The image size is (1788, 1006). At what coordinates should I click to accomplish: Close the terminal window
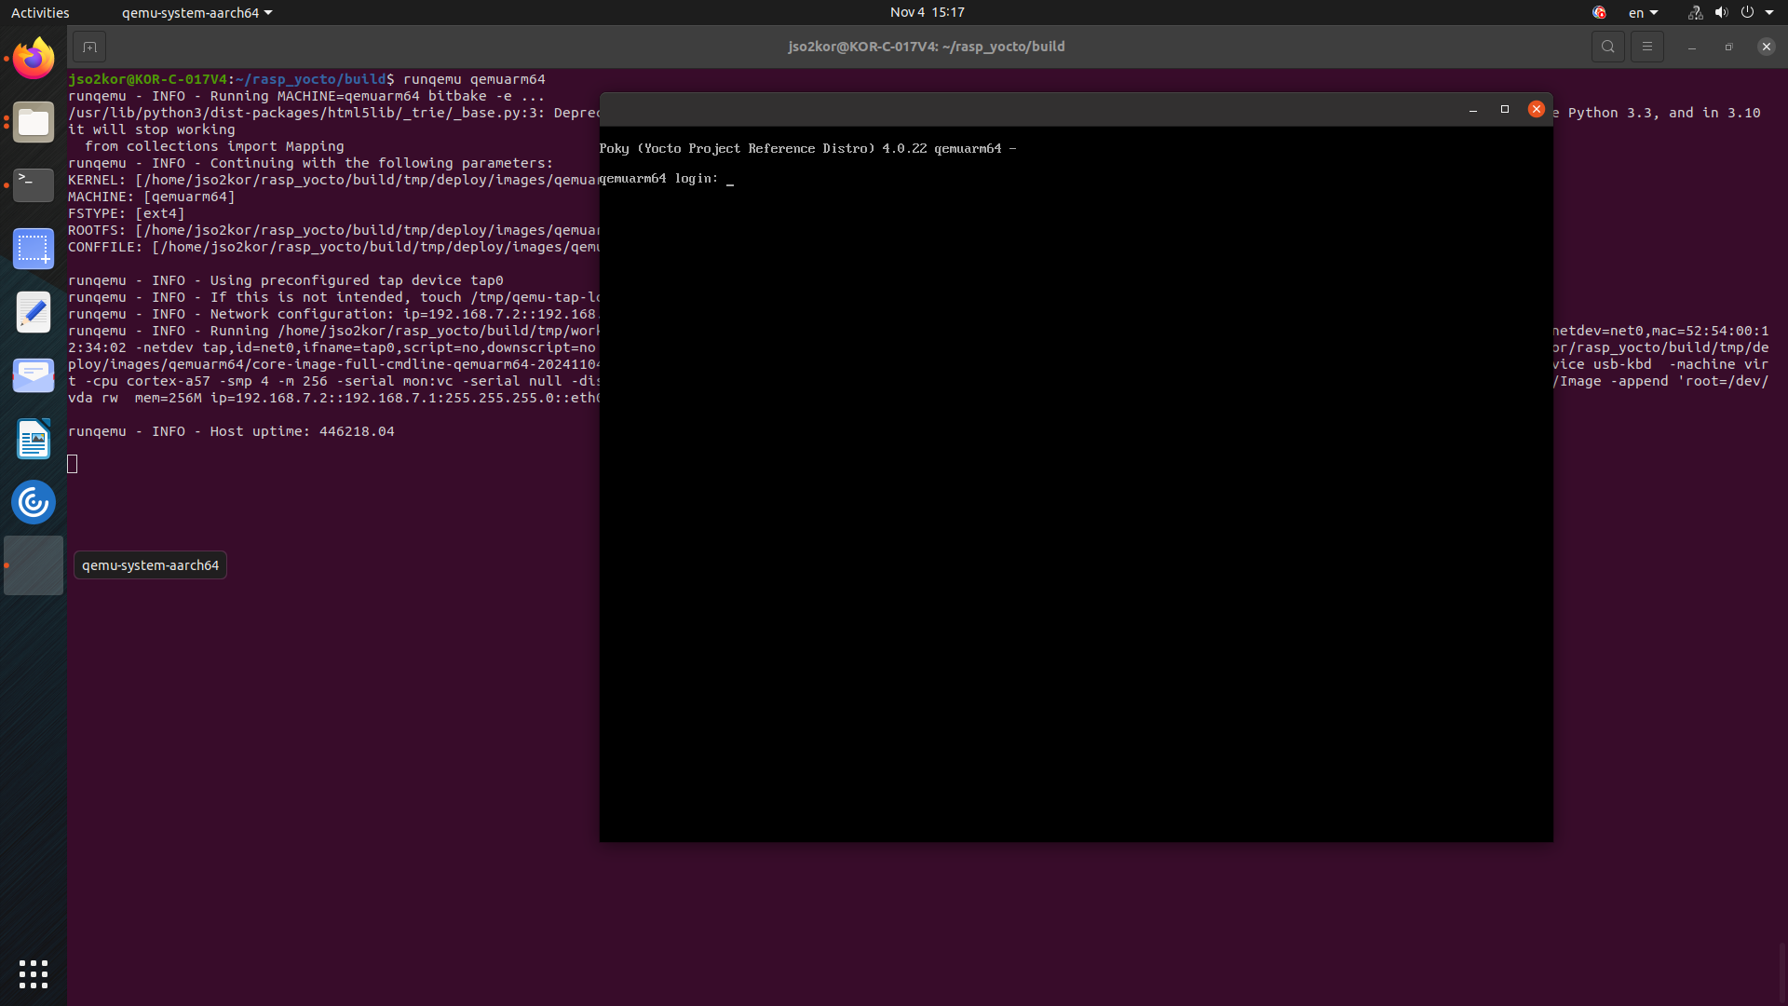[x=1766, y=47]
